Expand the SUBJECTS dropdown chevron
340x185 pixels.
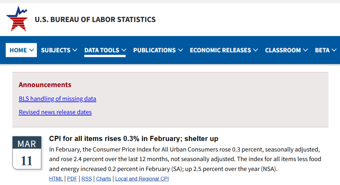coord(75,50)
